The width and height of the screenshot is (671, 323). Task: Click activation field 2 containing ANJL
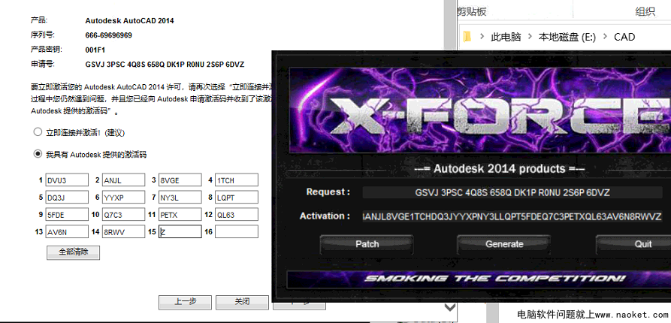(123, 180)
